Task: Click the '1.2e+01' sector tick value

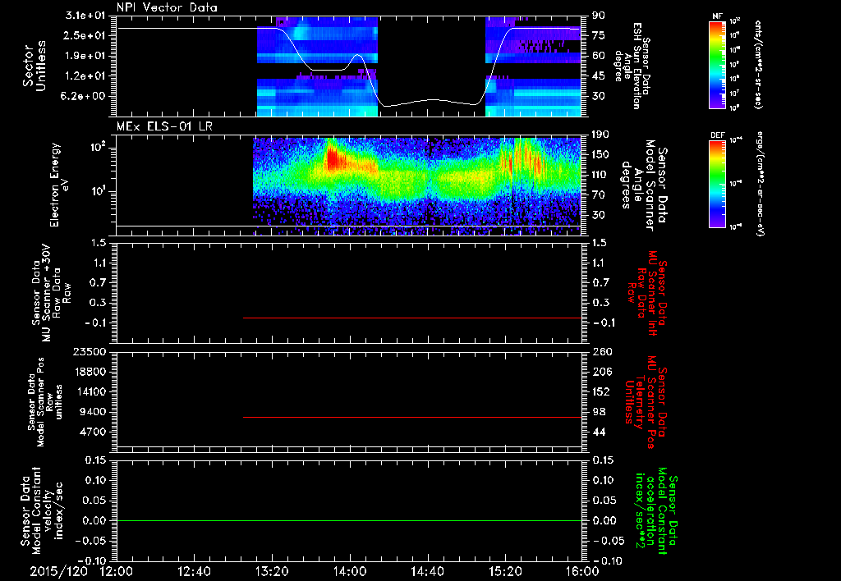Action: click(x=85, y=76)
